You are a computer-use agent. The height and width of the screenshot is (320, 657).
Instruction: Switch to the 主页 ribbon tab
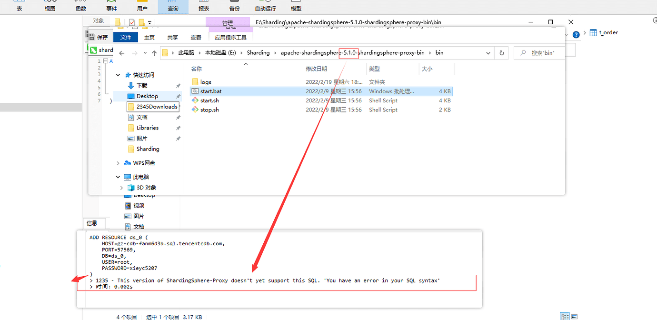point(149,37)
